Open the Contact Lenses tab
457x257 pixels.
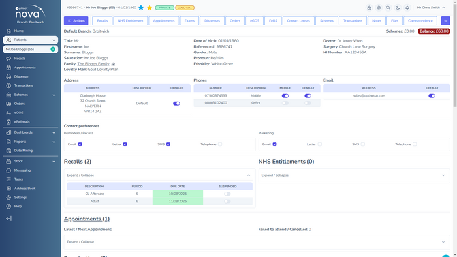(x=298, y=21)
